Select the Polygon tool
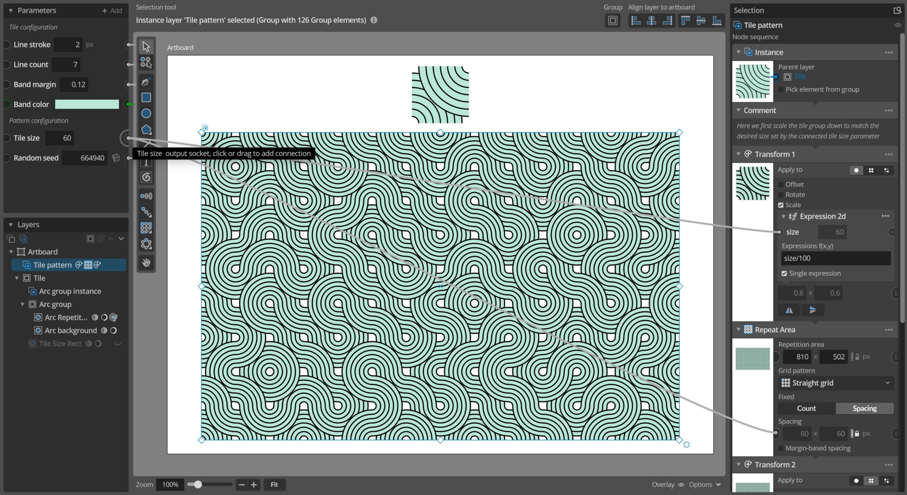The height and width of the screenshot is (495, 907). pyautogui.click(x=146, y=129)
